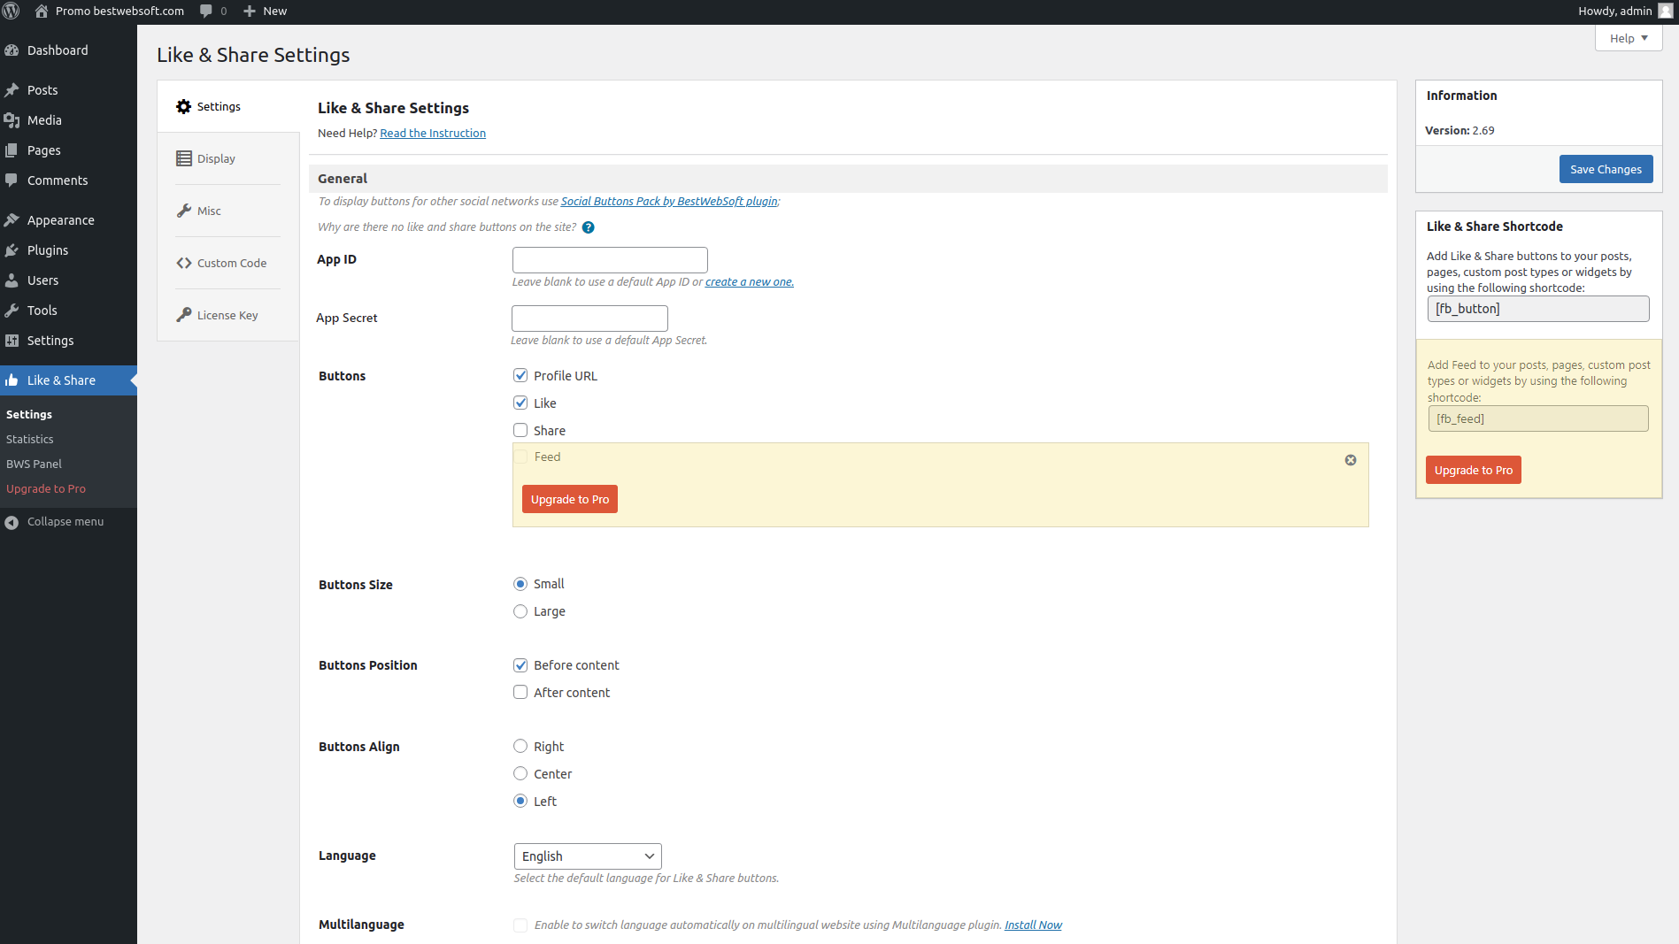Close the Feed upgrade notice

[1351, 460]
